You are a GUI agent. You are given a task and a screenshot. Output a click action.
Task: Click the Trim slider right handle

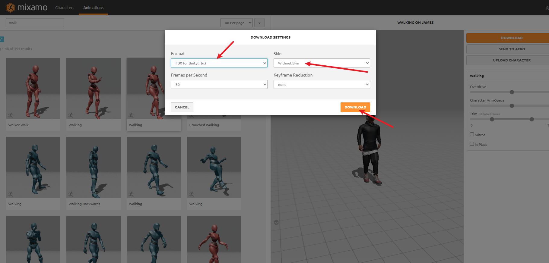532,119
